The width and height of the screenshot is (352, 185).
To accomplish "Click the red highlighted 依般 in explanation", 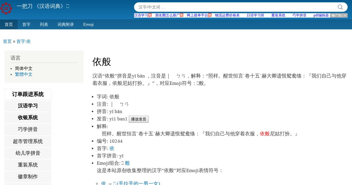I will 265,134.
